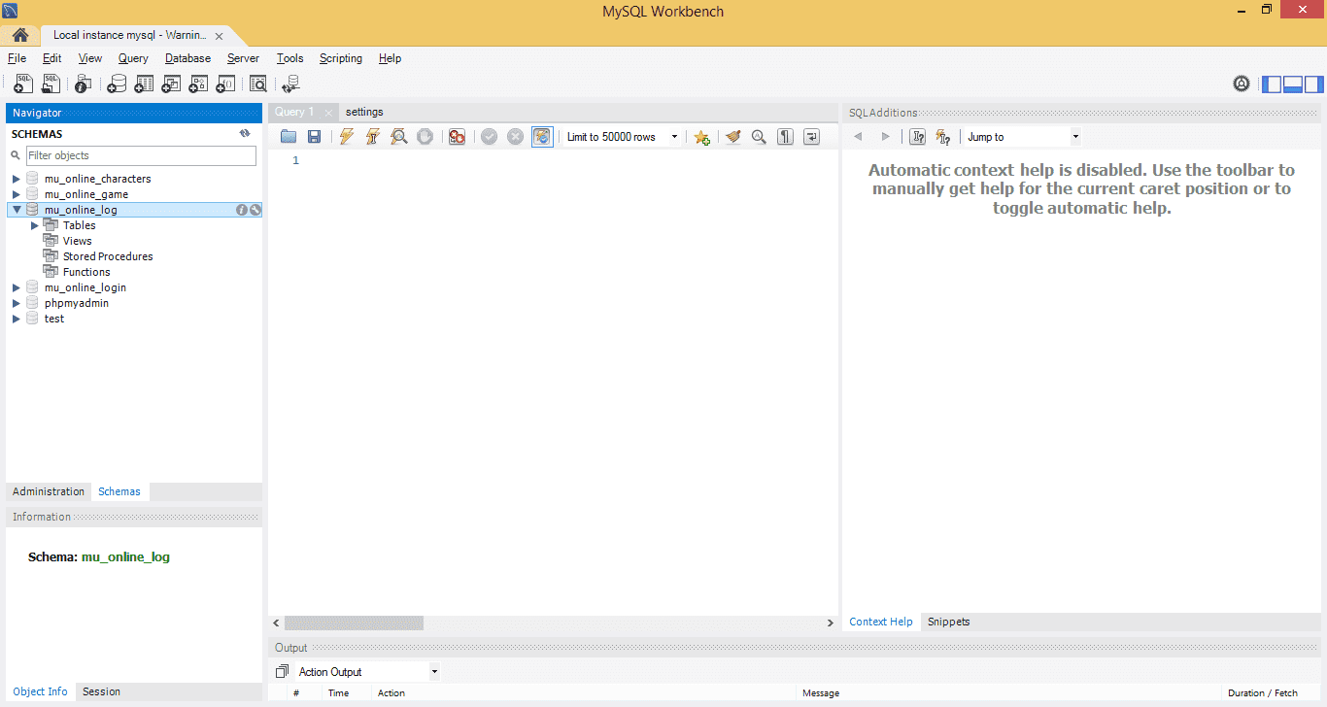Expand the test schema

tap(17, 319)
